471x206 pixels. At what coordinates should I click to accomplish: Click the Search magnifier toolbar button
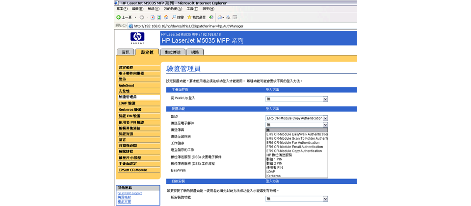pyautogui.click(x=178, y=18)
